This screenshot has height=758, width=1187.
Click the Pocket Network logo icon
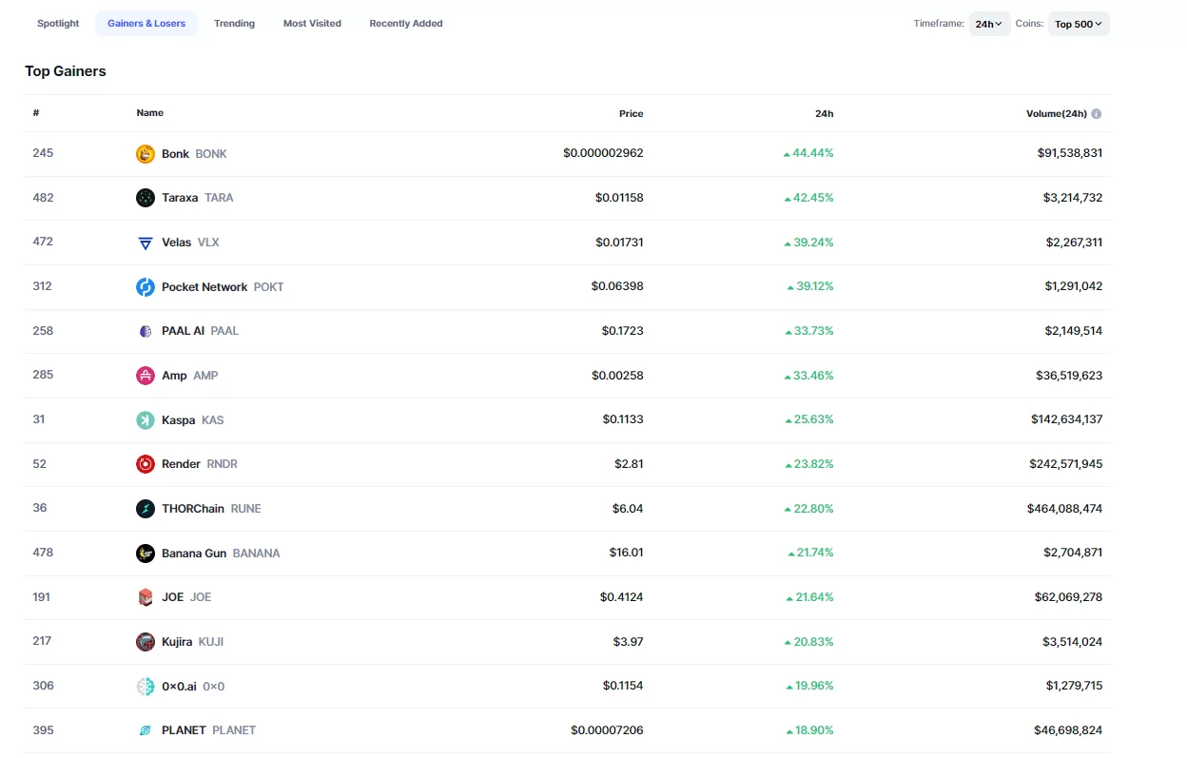click(x=145, y=287)
